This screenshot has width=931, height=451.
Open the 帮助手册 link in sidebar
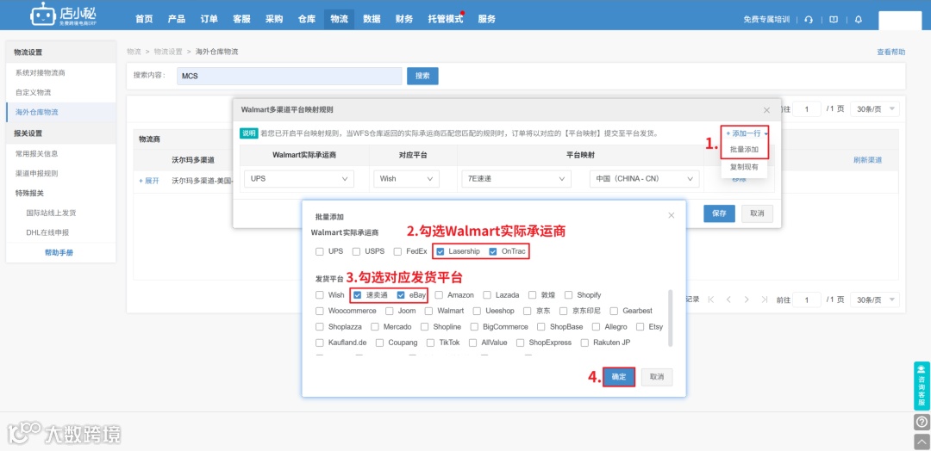[x=59, y=252]
